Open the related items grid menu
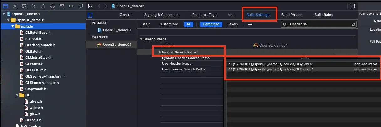Image resolution: width=381 pixels, height=127 pixels. click(90, 6)
